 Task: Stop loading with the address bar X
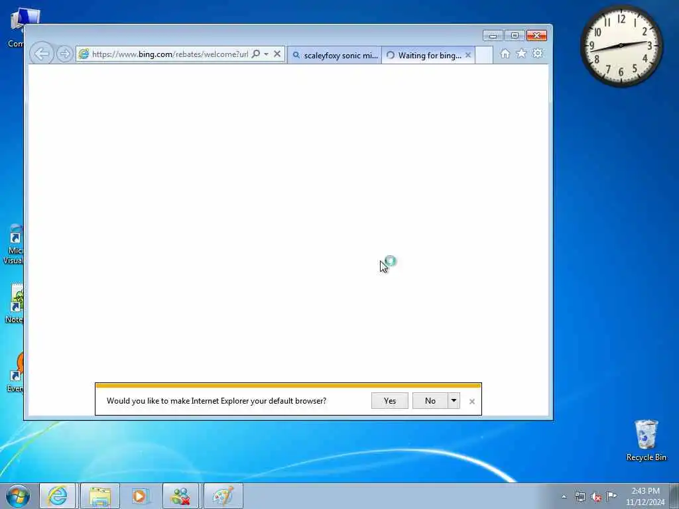(x=277, y=54)
